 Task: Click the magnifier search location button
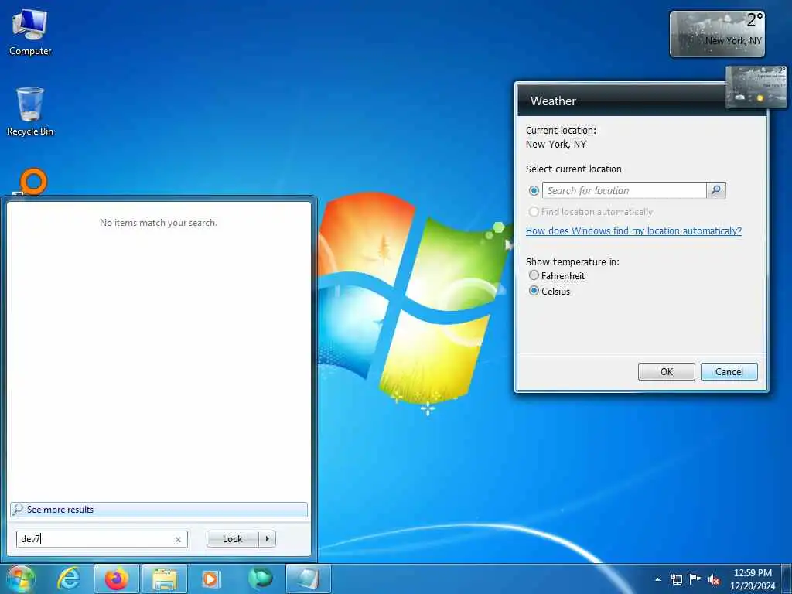pos(716,190)
